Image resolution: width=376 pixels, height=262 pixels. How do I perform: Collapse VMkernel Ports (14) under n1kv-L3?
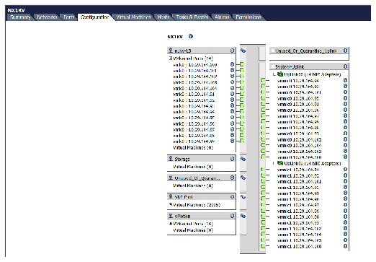pos(171,58)
